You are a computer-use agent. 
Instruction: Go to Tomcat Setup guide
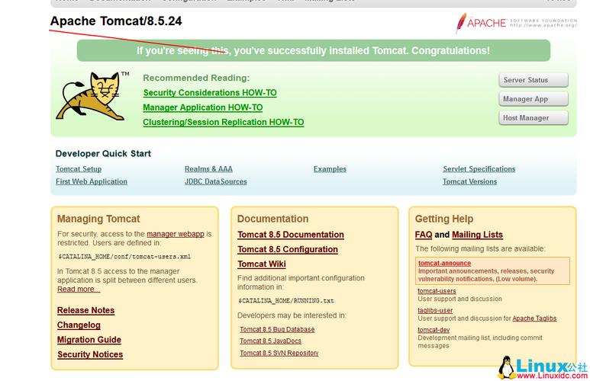[79, 169]
